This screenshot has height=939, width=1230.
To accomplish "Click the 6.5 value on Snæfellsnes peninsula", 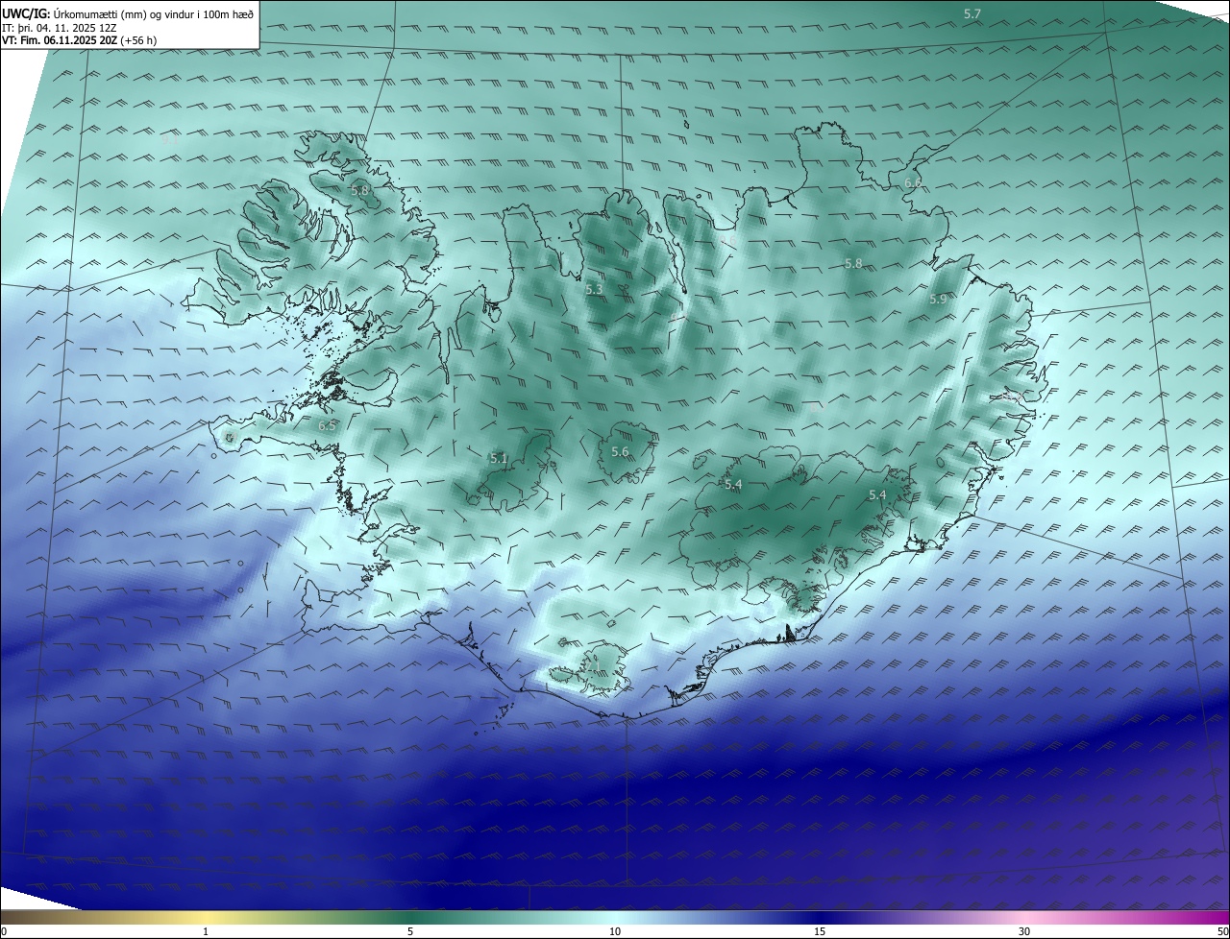I will (327, 425).
